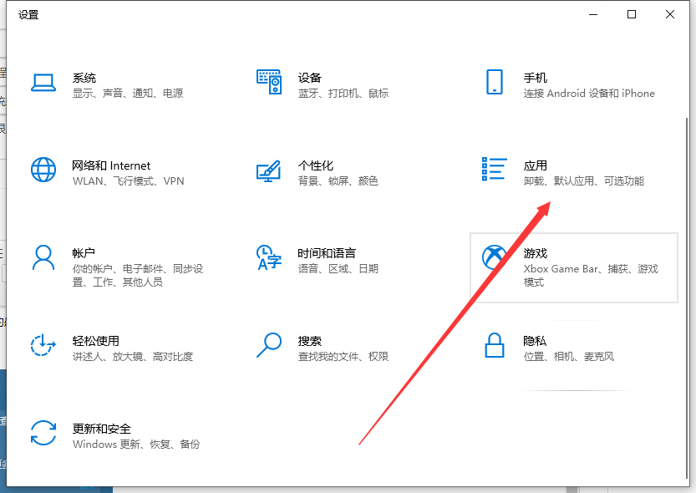
Task: Click the Network globe icon
Action: click(43, 170)
